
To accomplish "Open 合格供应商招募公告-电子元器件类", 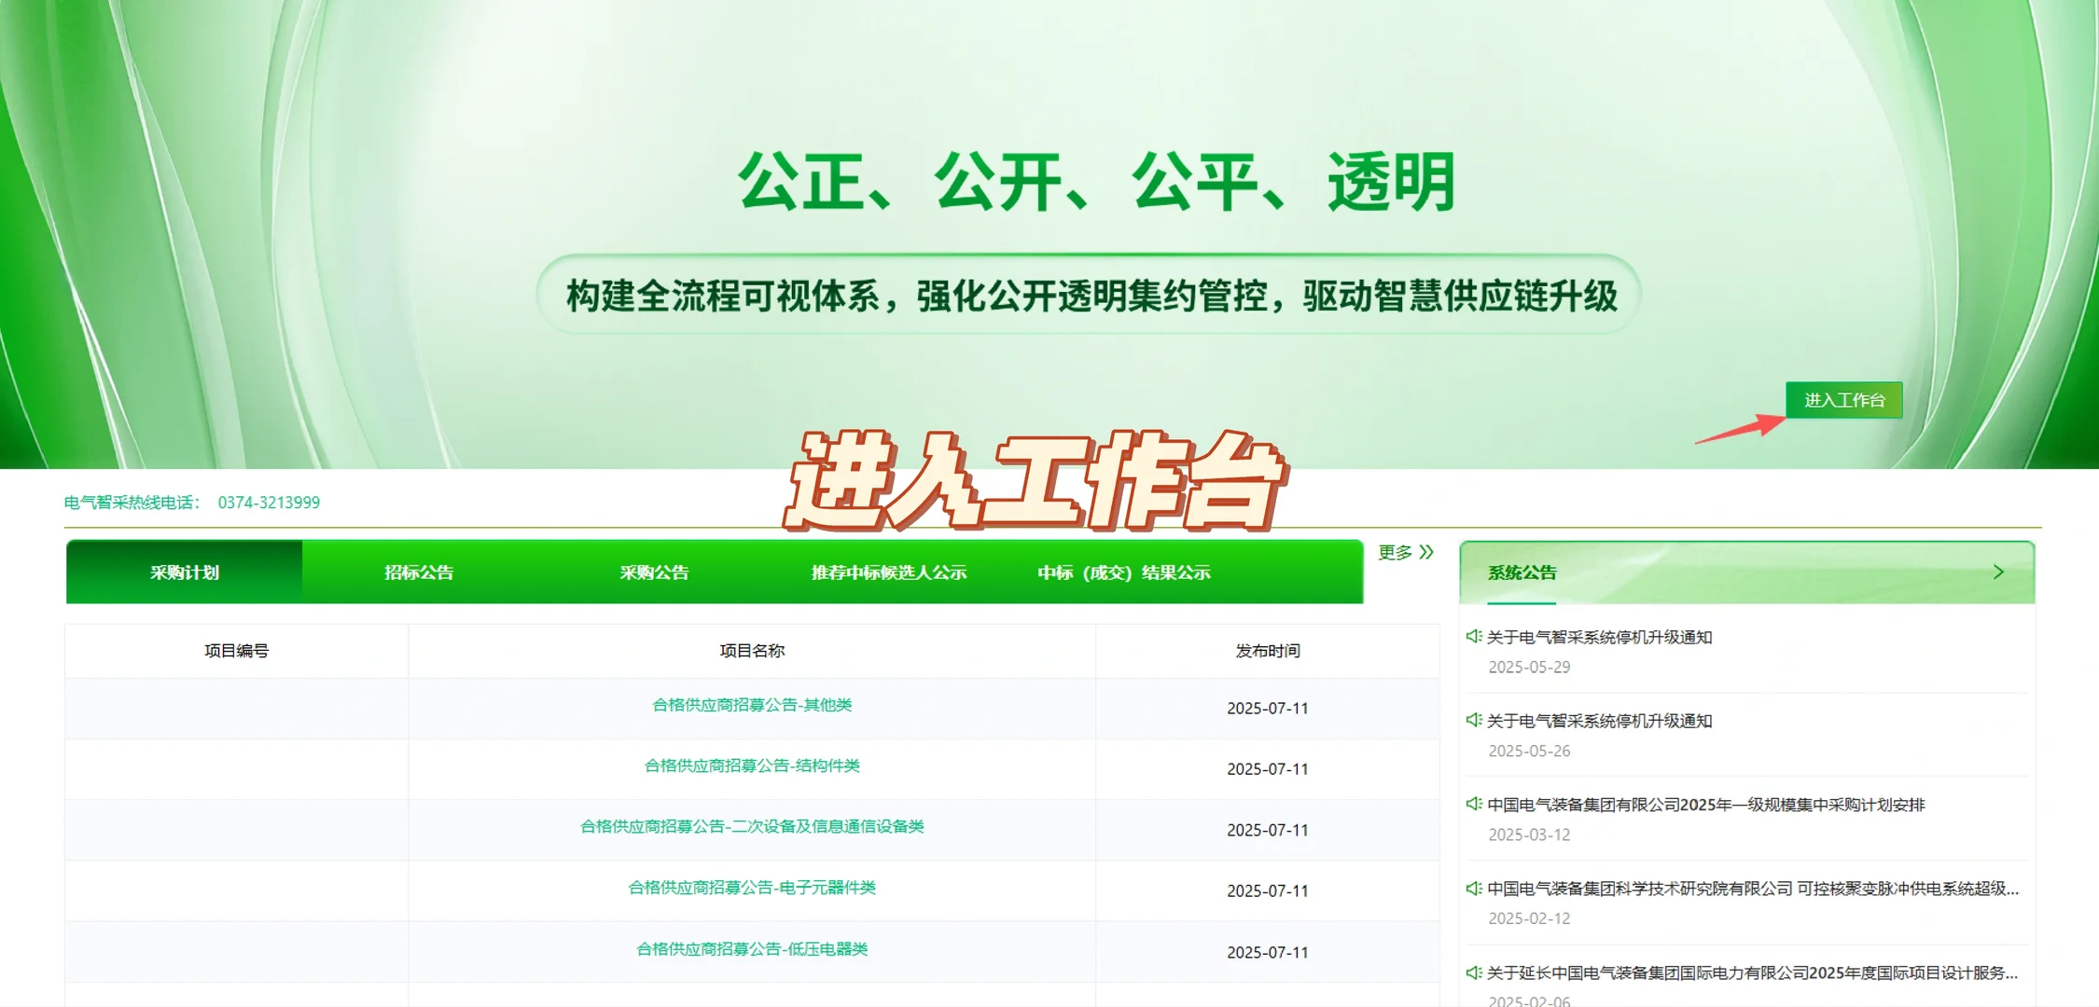I will (752, 889).
